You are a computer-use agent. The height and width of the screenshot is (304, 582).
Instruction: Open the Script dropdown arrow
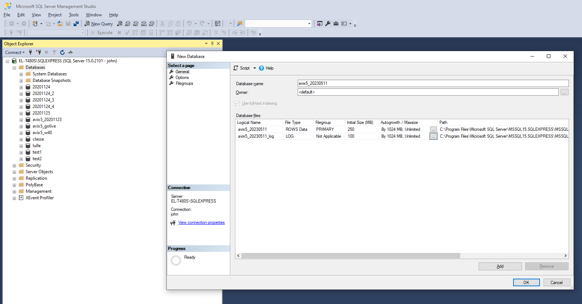tap(255, 68)
